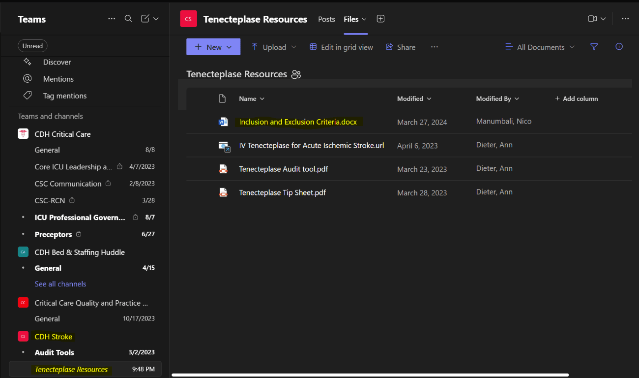639x378 pixels.
Task: Expand the compose options chevron
Action: 156,19
